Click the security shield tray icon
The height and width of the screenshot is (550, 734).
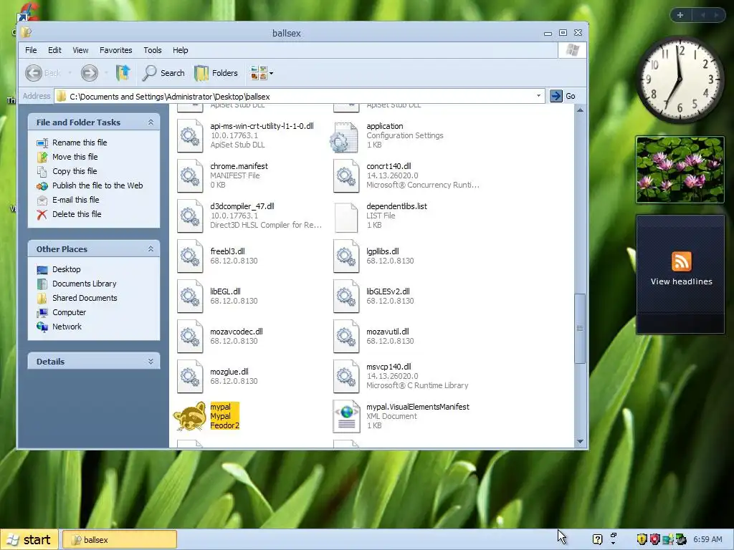642,539
